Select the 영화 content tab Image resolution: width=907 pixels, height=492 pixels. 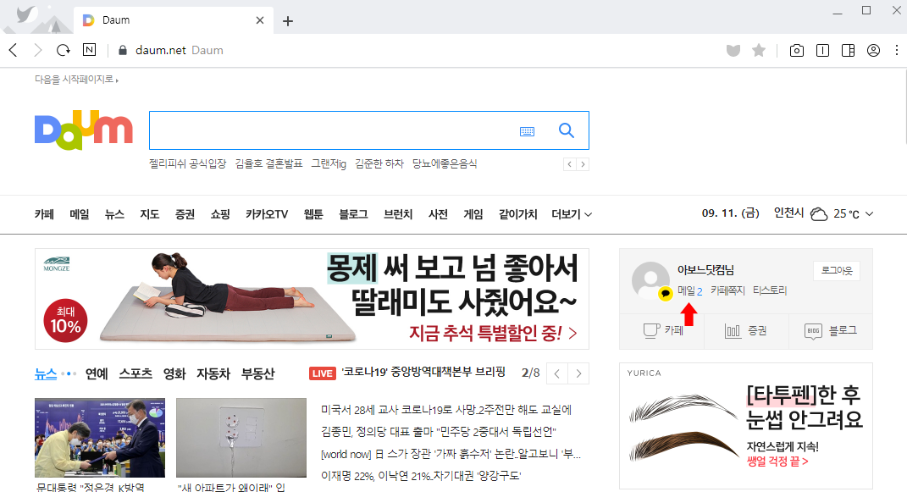[174, 374]
